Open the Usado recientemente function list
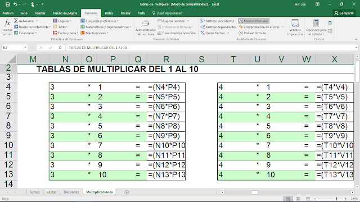The width and height of the screenshot is (360, 202). (x=32, y=27)
